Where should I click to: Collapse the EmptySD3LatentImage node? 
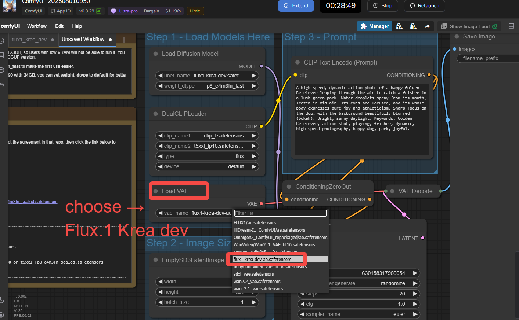click(x=155, y=260)
